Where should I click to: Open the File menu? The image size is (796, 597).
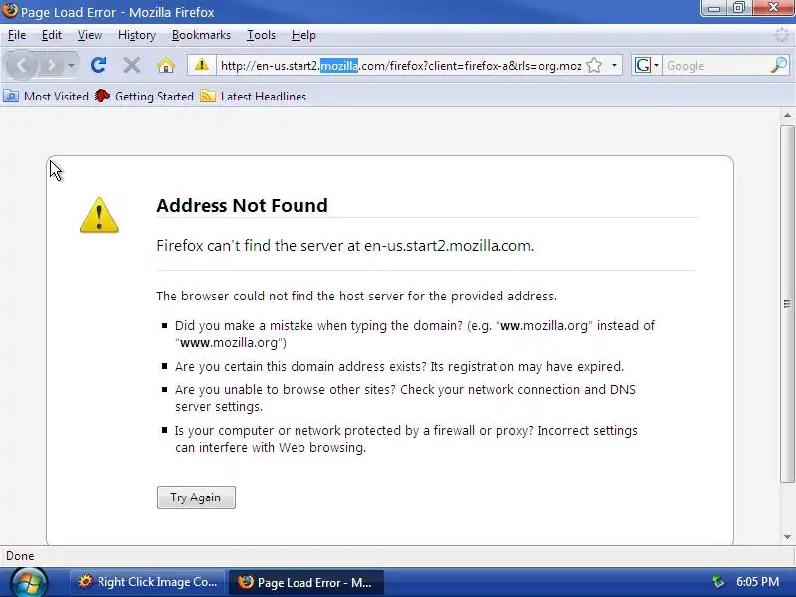point(17,35)
